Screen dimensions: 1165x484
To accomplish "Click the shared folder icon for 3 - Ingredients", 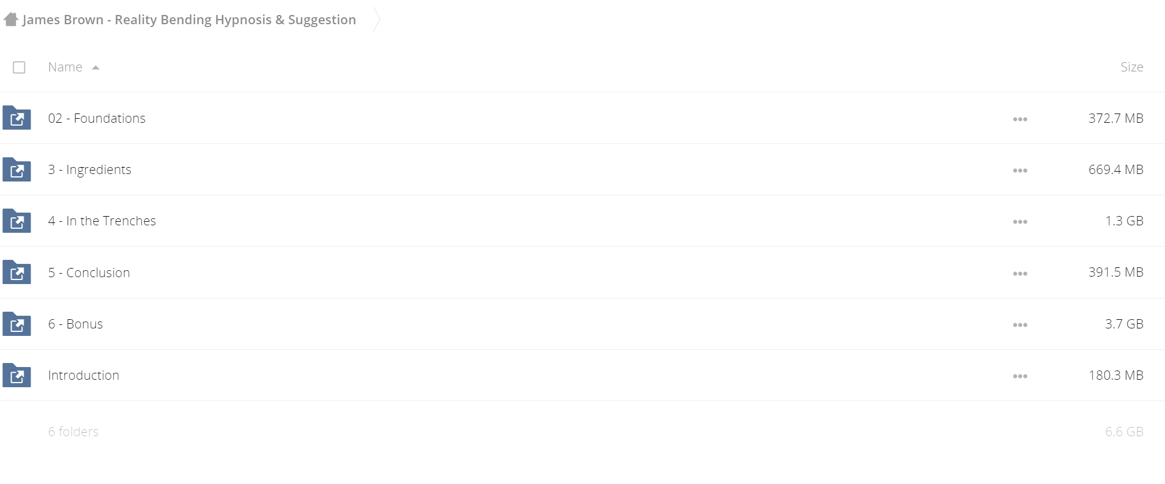I will coord(17,169).
